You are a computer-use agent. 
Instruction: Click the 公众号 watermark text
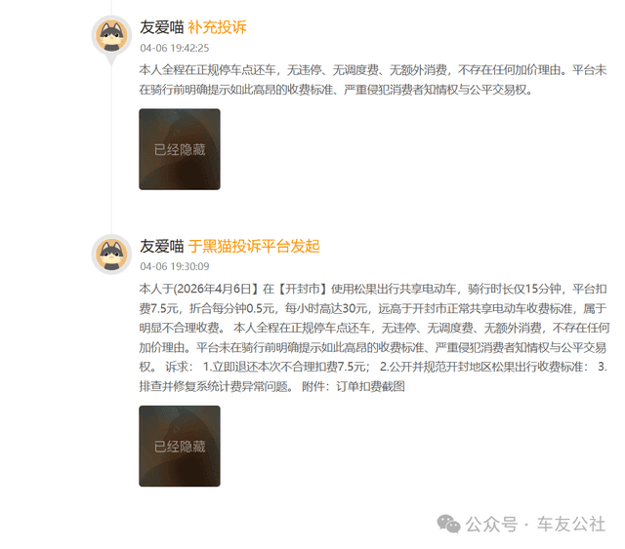tap(492, 524)
